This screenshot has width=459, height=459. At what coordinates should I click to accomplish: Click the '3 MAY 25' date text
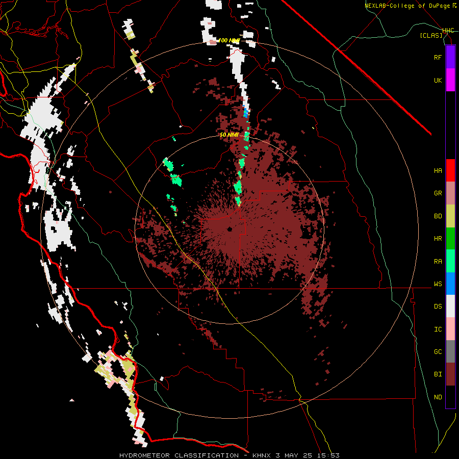click(x=294, y=455)
